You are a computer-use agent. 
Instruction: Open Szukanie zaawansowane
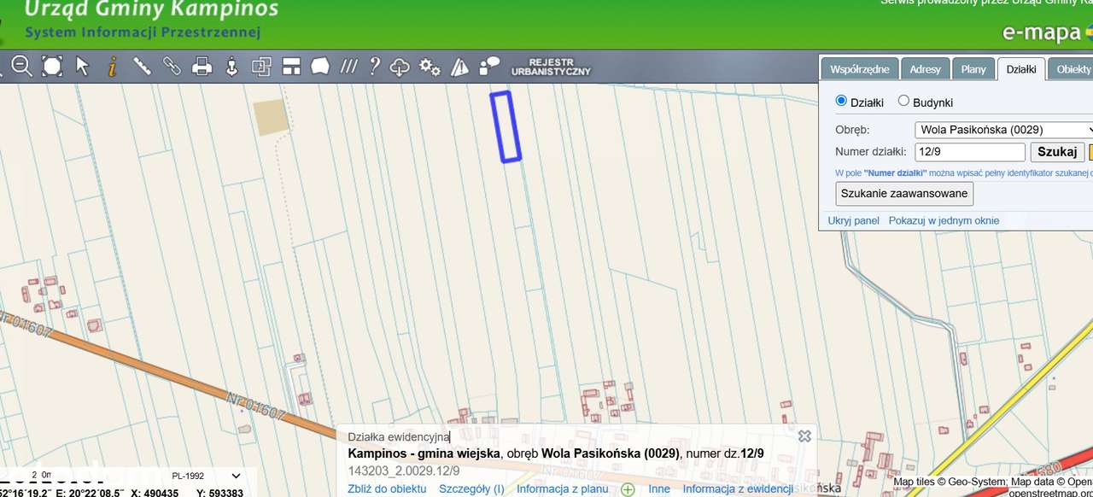[x=904, y=193]
